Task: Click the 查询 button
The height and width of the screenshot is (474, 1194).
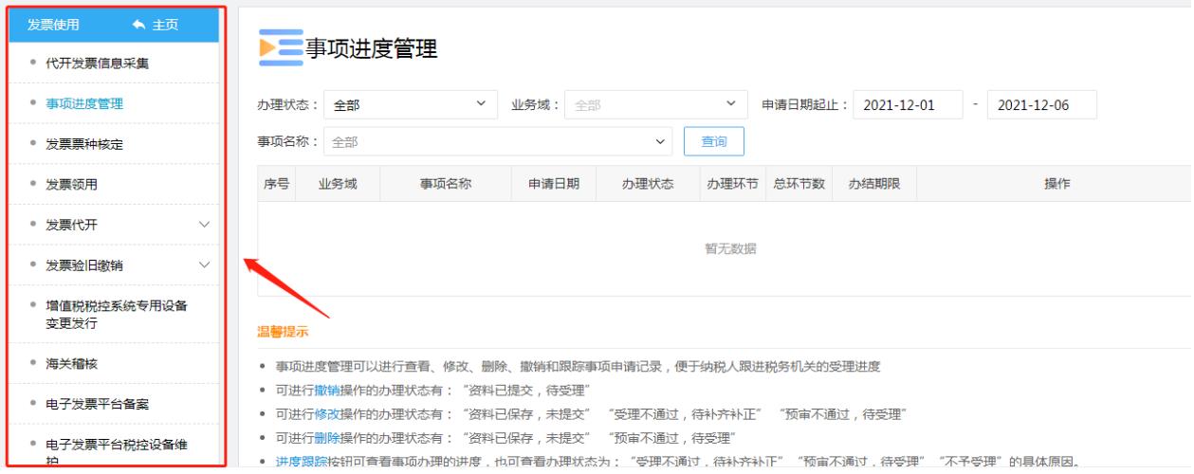Action: tap(713, 142)
